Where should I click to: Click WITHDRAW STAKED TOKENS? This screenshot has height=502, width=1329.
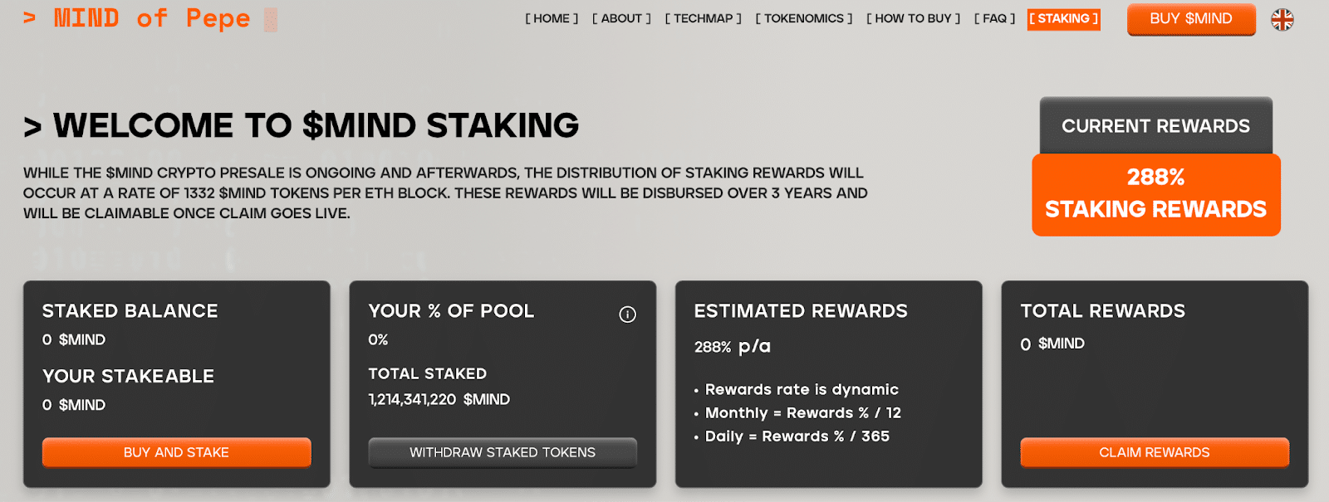(x=503, y=452)
